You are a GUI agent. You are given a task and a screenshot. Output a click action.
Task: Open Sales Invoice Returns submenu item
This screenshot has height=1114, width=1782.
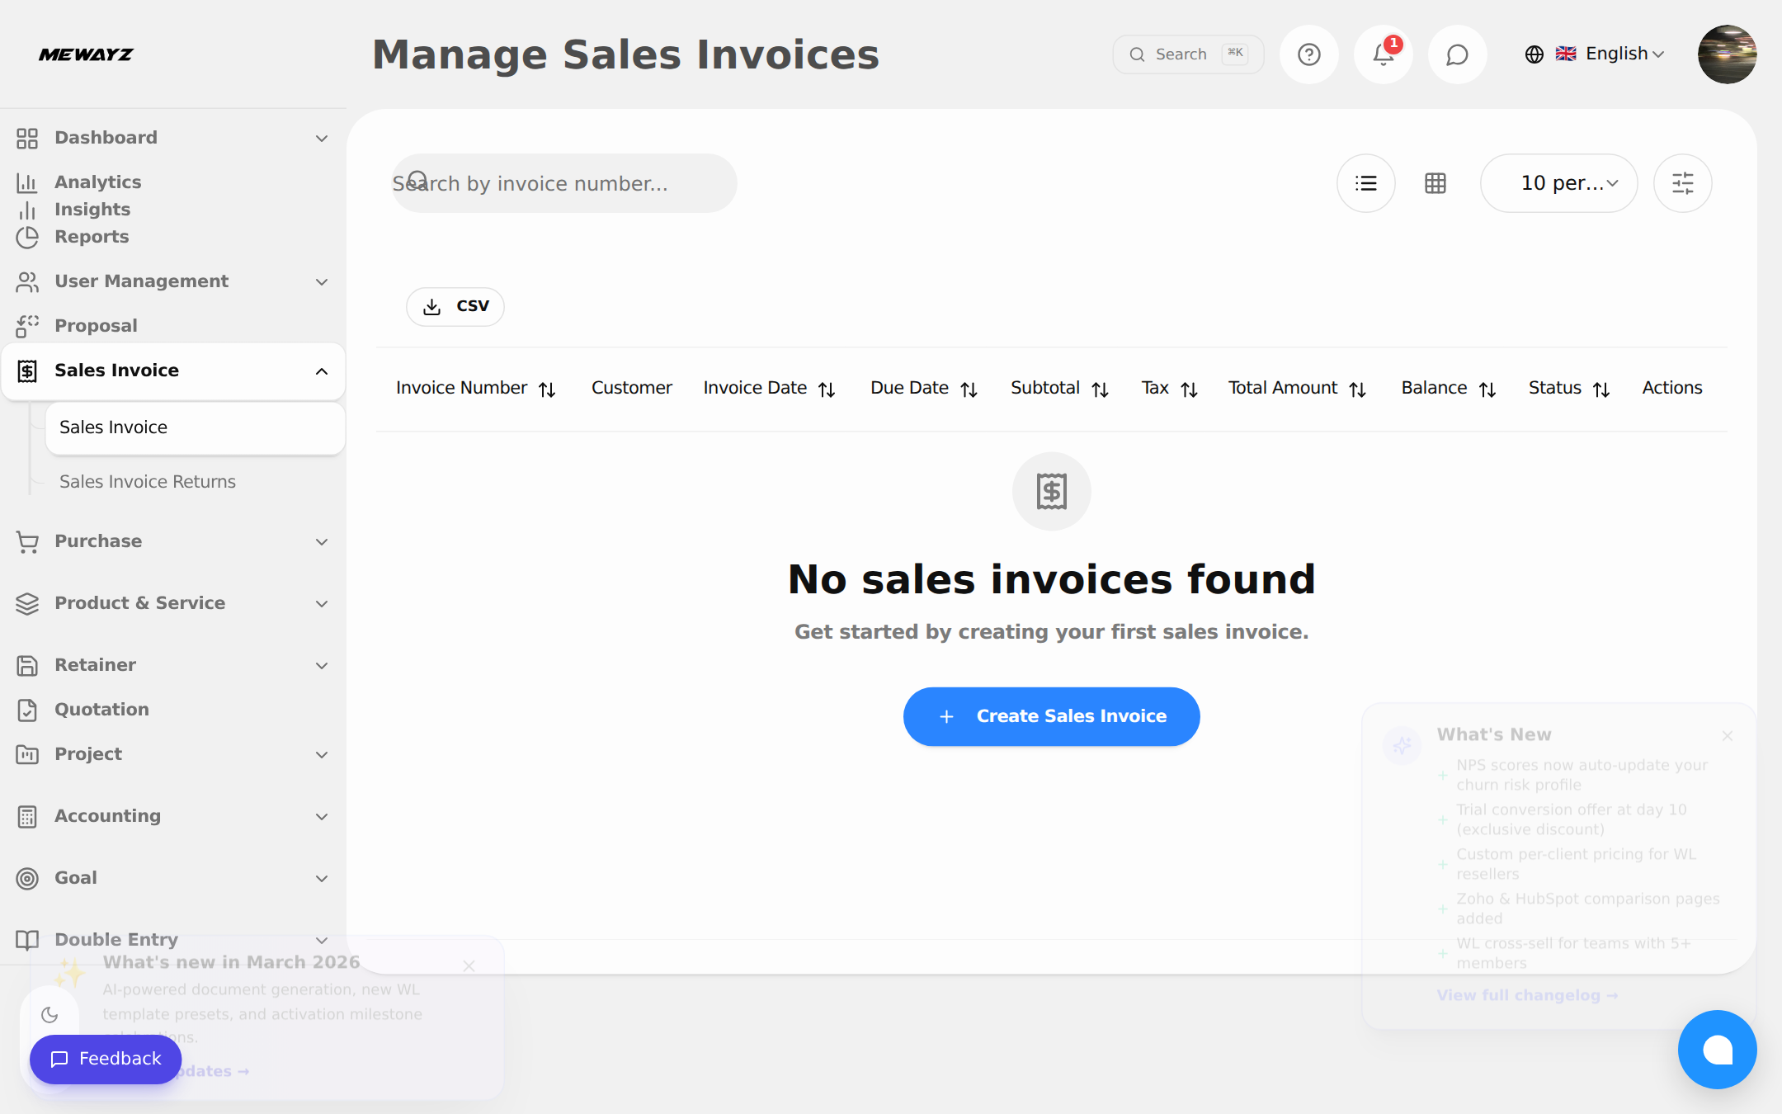pos(148,482)
